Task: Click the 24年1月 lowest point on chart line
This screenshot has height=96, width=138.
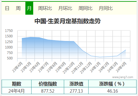Action: [x=100, y=57]
